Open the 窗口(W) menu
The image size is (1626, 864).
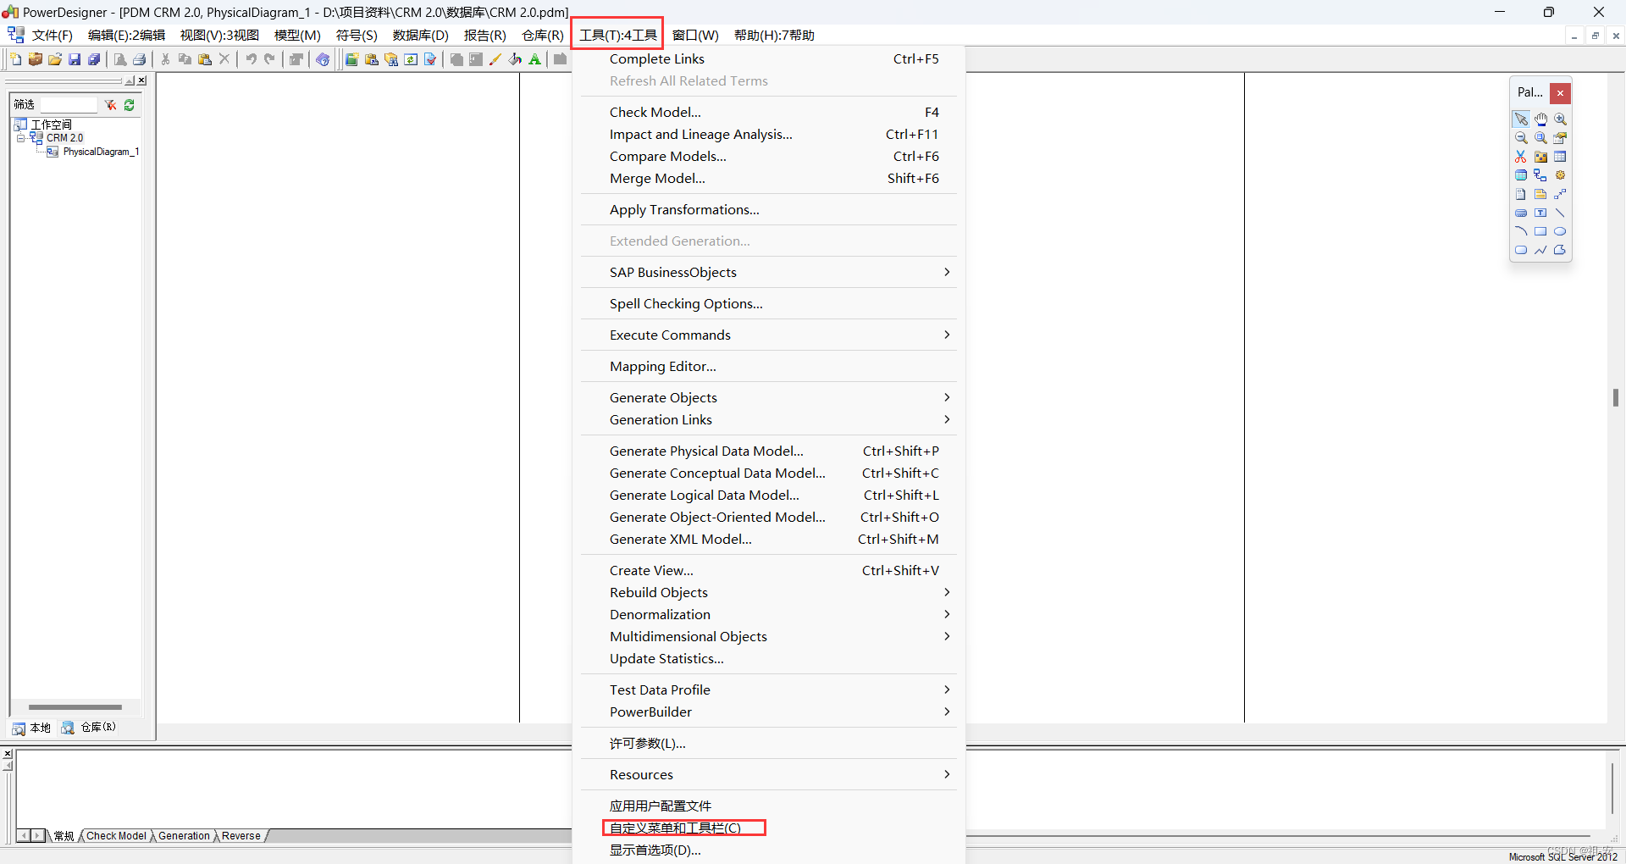(694, 36)
